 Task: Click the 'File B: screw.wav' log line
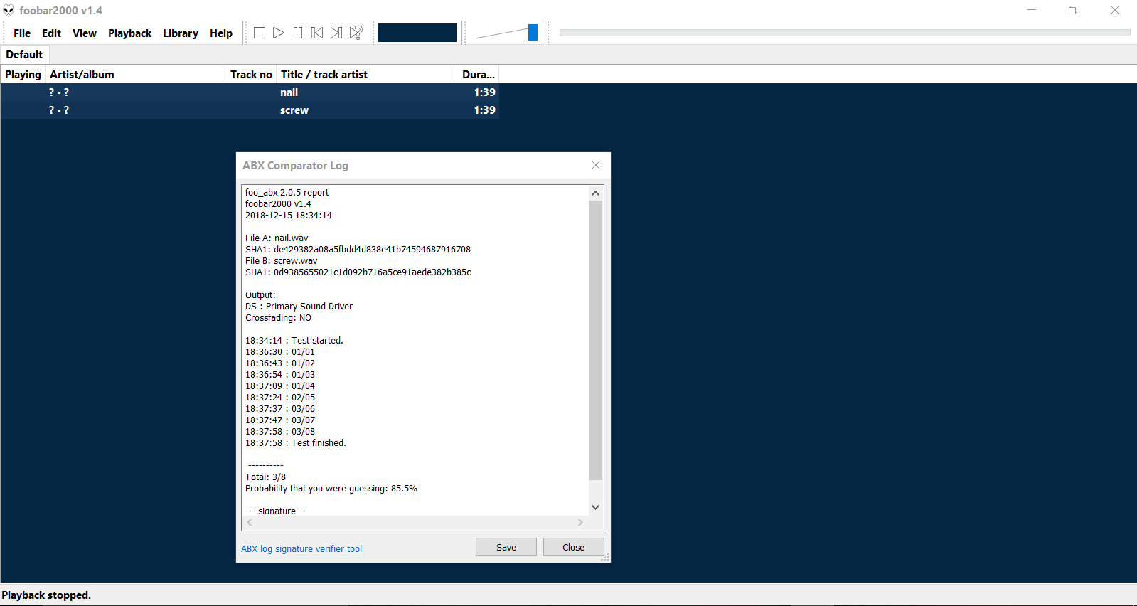(282, 261)
